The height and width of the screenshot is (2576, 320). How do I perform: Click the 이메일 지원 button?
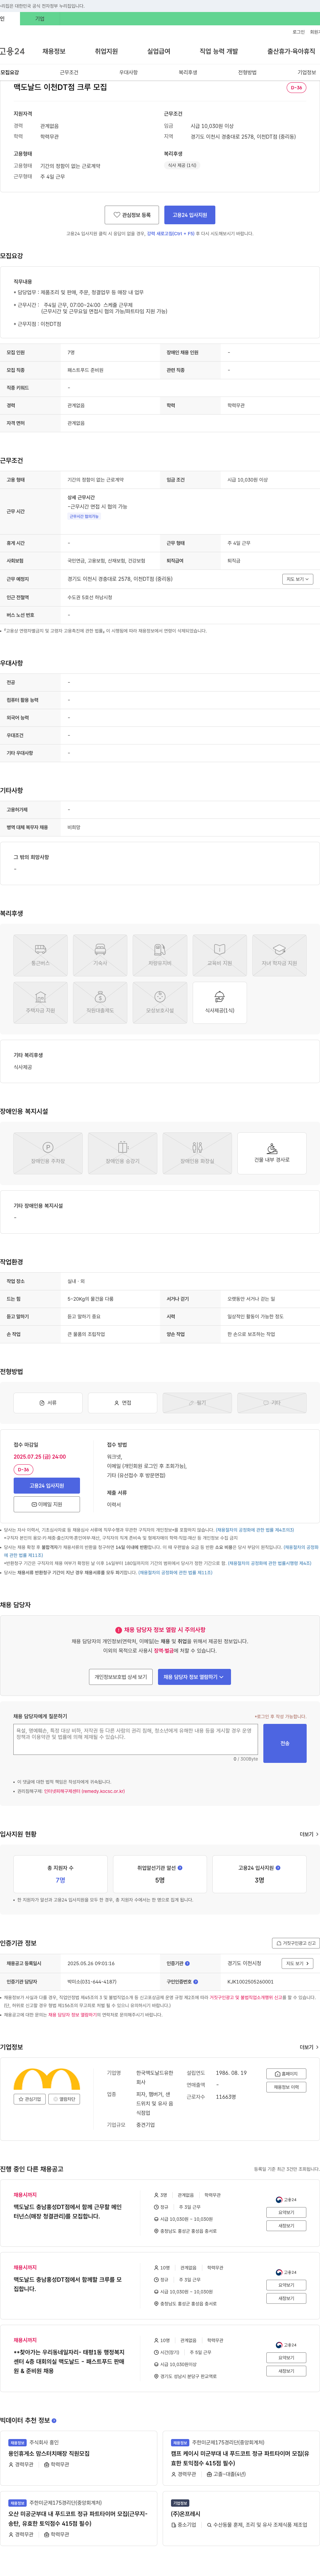[47, 1504]
